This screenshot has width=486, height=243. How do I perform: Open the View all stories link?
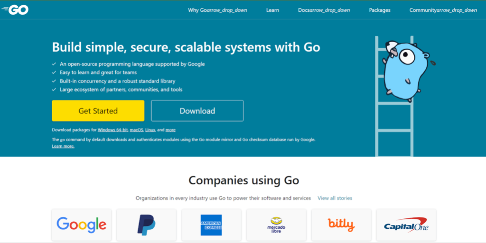click(x=335, y=198)
